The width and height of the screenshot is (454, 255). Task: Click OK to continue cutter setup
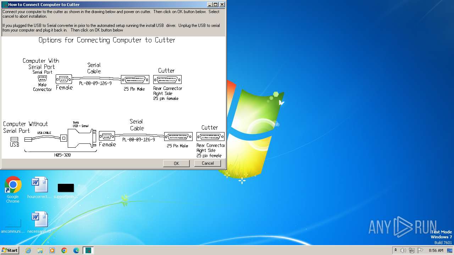[x=176, y=163]
